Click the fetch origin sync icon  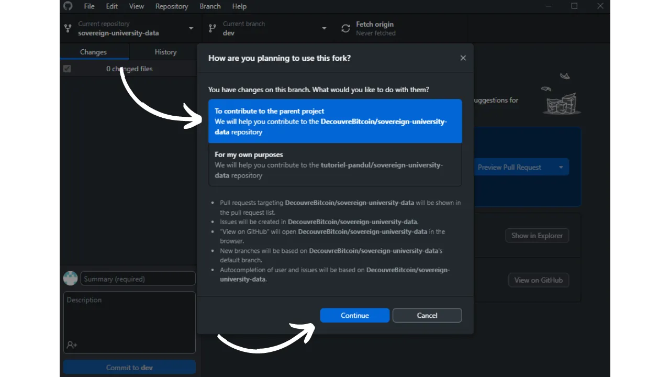345,28
